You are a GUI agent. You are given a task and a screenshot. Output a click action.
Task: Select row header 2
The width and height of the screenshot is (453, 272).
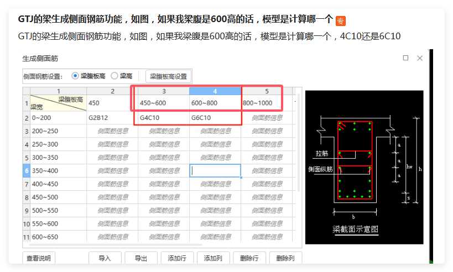coord(27,118)
